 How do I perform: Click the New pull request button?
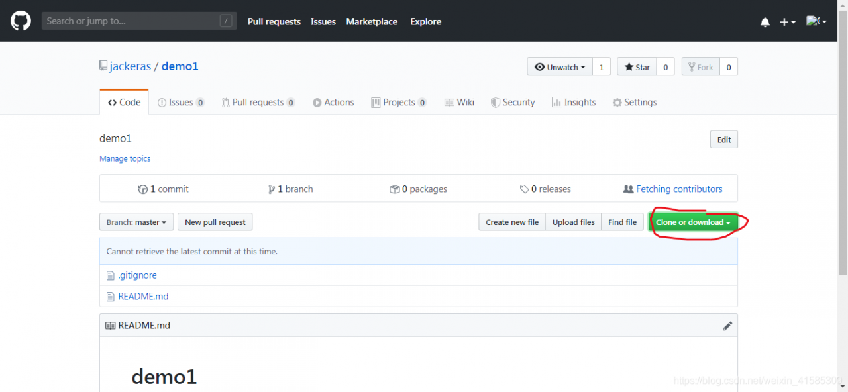tap(215, 222)
